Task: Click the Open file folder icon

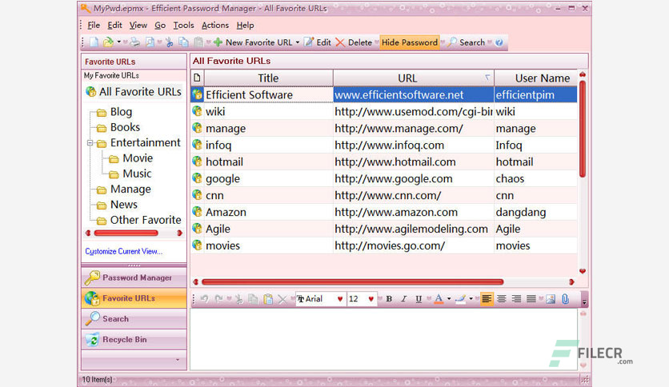Action: tap(108, 42)
